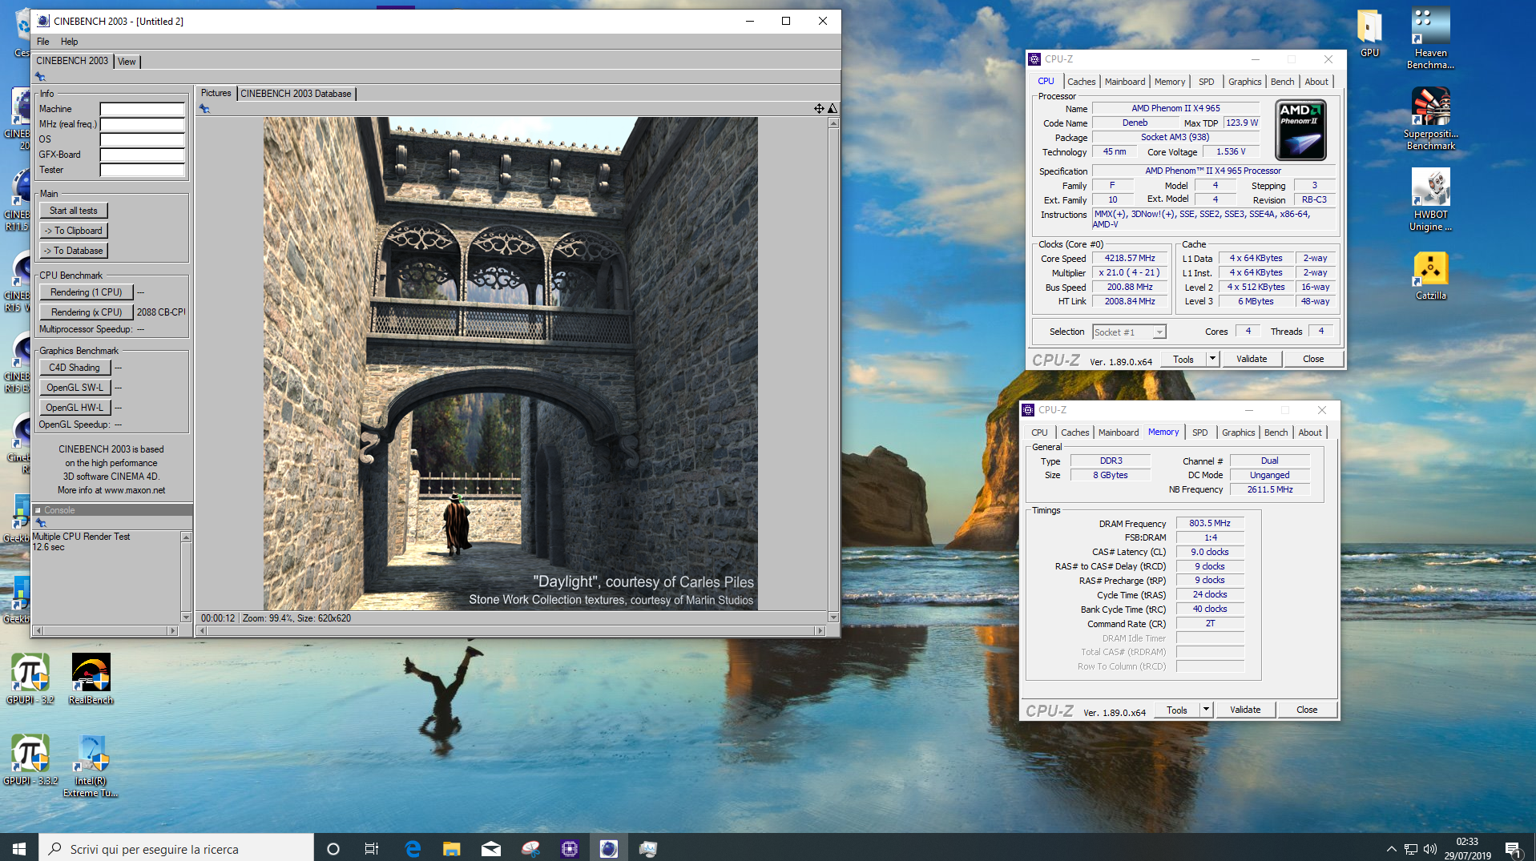Click the pin icon in Console panel
This screenshot has height=861, width=1536.
(41, 523)
